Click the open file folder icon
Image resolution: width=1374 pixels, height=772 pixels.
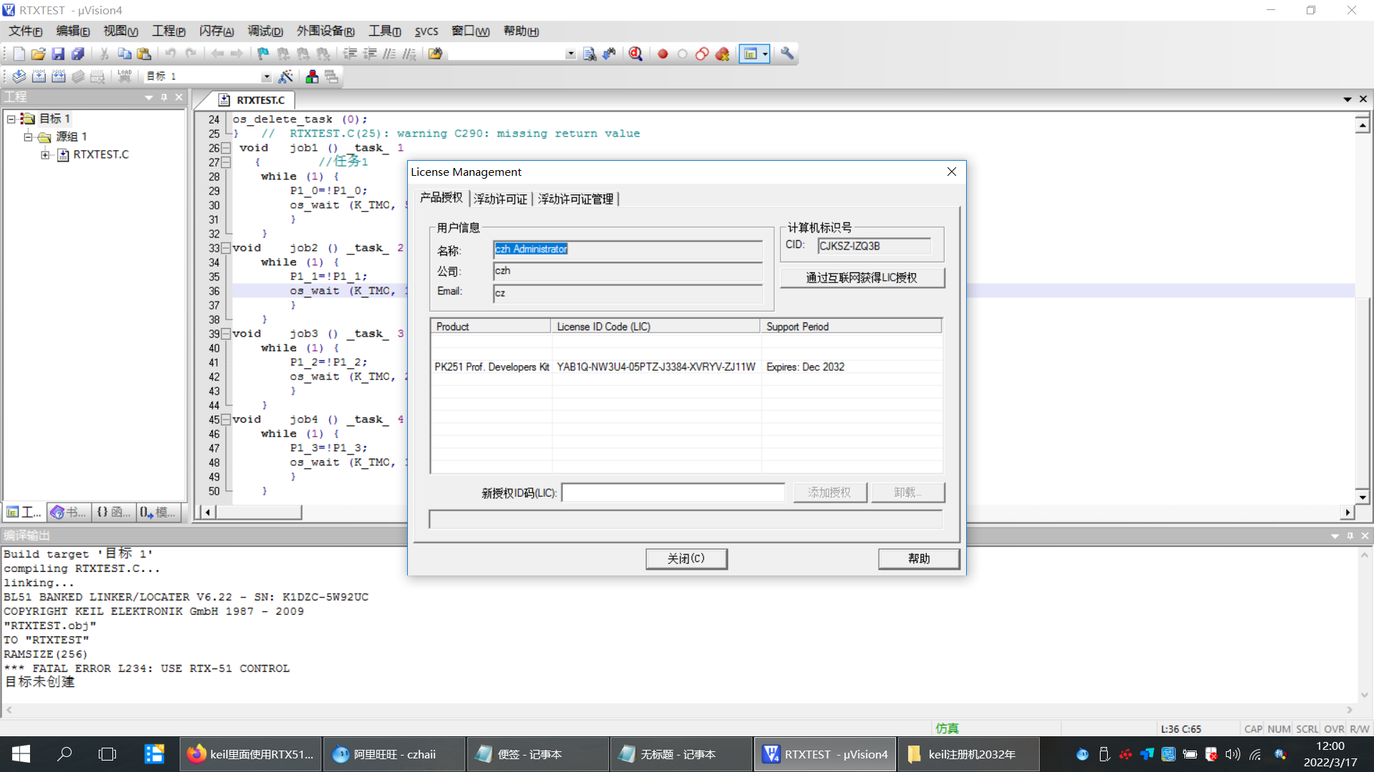pyautogui.click(x=39, y=54)
